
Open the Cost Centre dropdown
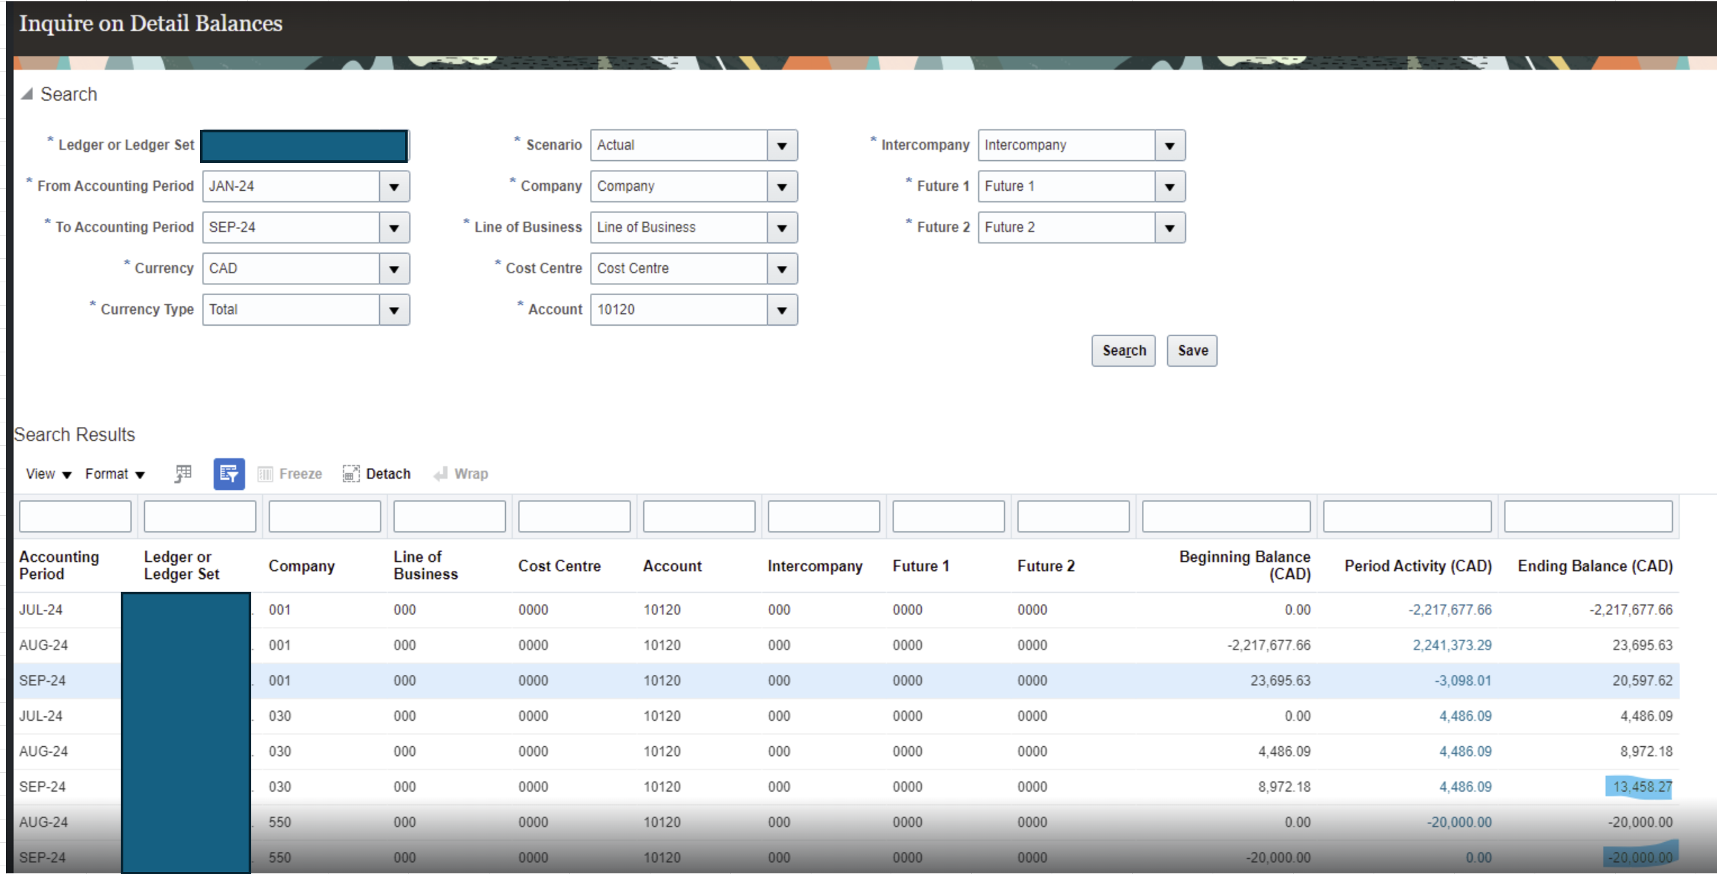coord(782,269)
